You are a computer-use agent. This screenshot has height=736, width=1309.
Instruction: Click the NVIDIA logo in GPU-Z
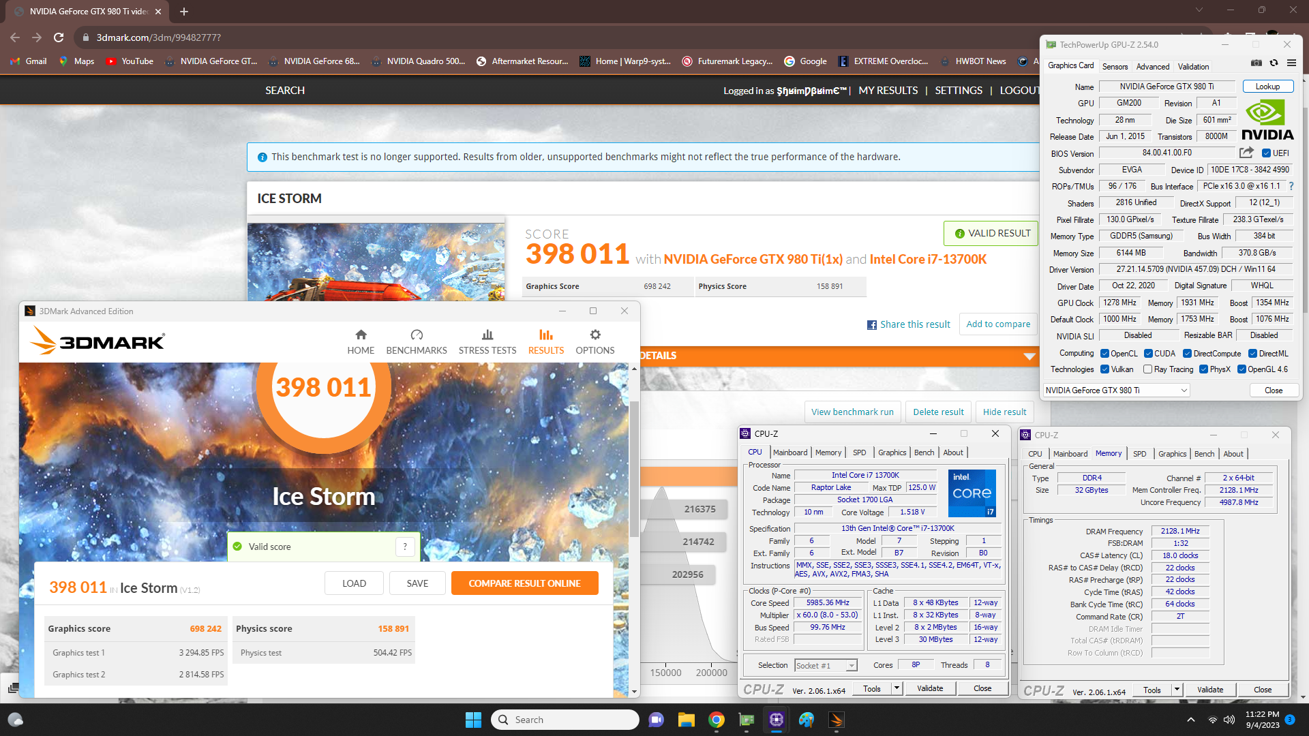point(1267,120)
